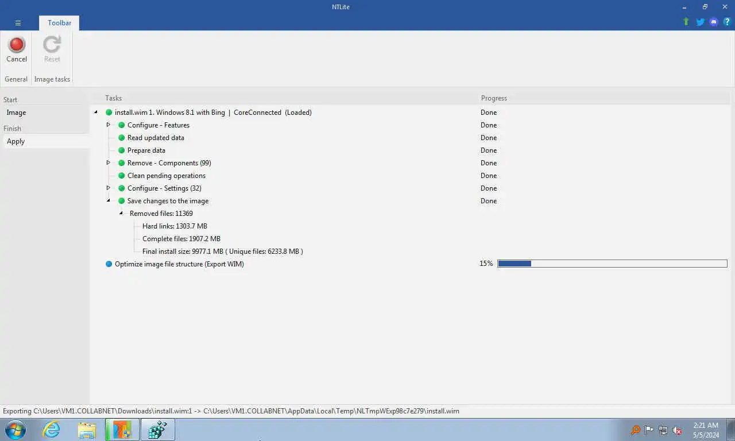Expand the Configure - Settings (32) node
The width and height of the screenshot is (735, 441).
108,188
